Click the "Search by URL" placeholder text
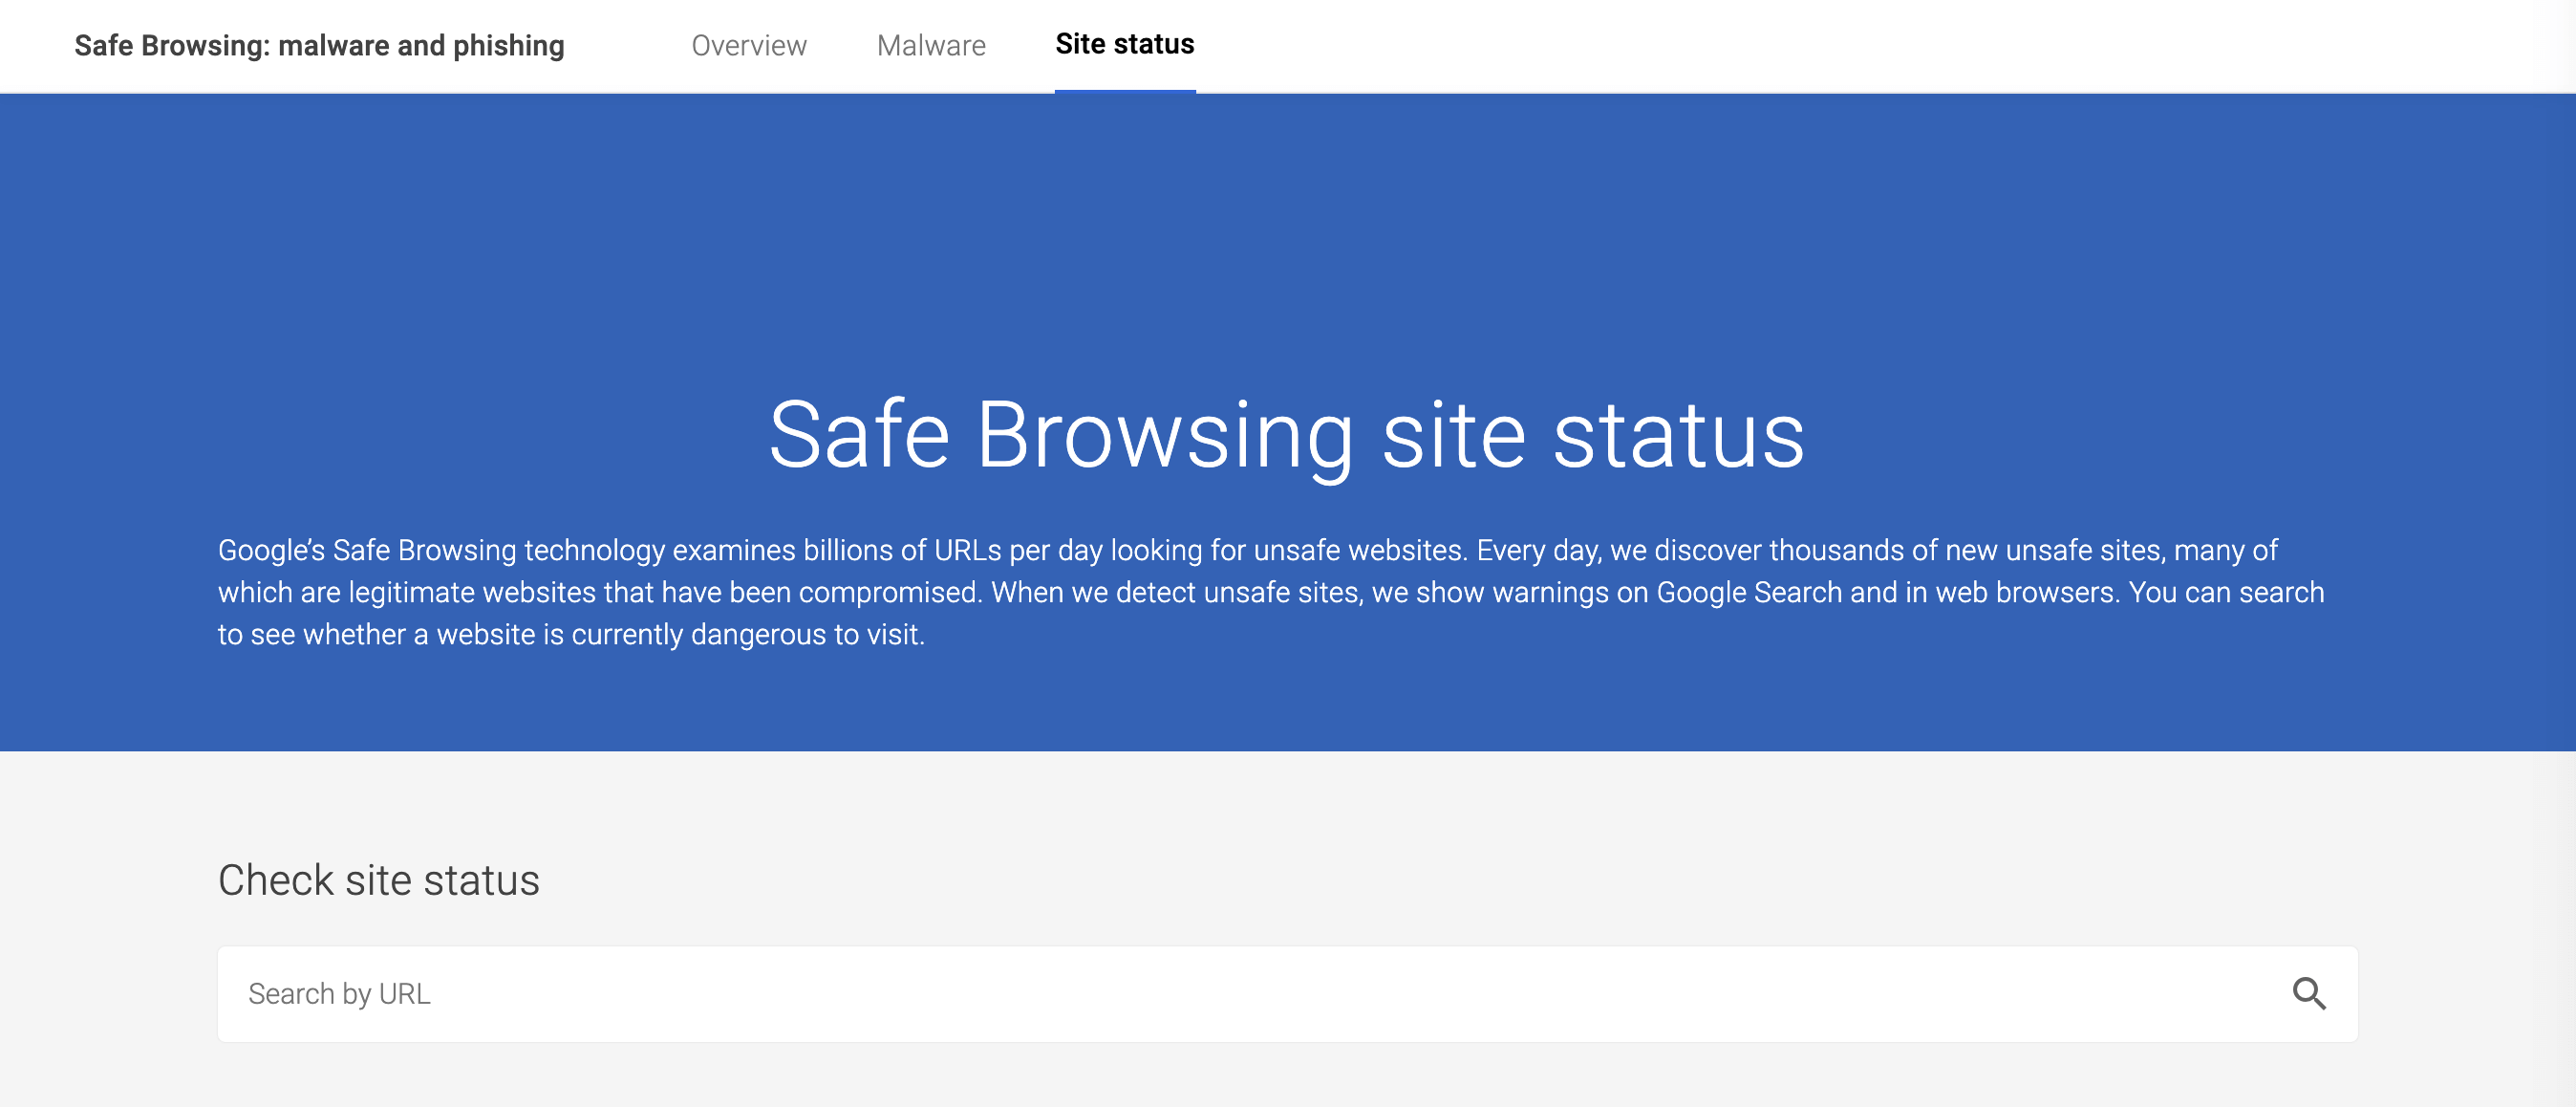This screenshot has width=2576, height=1107. 339,993
